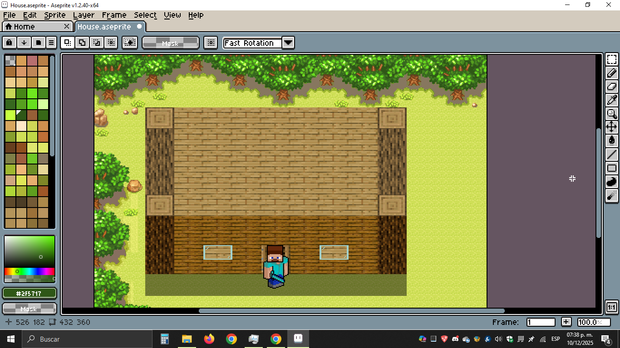Select the Pencil tool
Viewport: 620px width, 348px height.
pos(612,73)
